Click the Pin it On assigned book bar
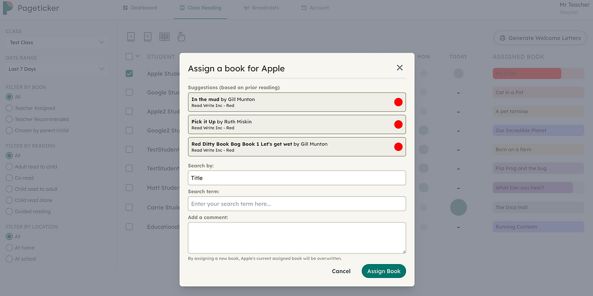The image size is (593, 296). [x=538, y=74]
